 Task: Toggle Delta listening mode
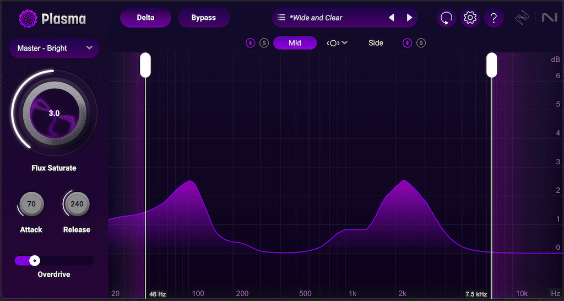click(145, 18)
